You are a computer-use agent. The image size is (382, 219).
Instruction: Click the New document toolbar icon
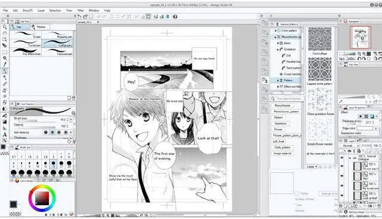[x=79, y=17]
